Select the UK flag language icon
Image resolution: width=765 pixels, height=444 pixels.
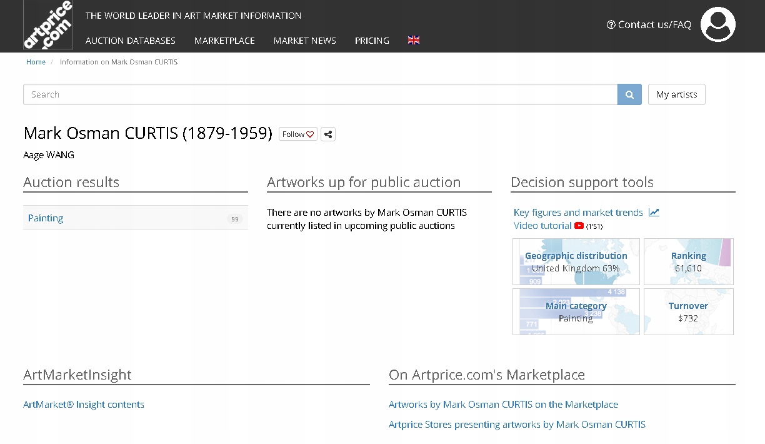click(414, 40)
